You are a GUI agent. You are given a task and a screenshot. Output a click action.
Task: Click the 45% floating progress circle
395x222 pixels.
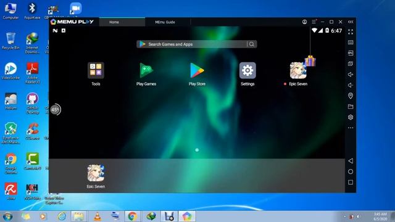[55, 110]
